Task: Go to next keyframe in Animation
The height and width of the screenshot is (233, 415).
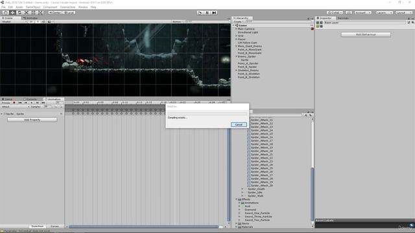Action: point(38,102)
